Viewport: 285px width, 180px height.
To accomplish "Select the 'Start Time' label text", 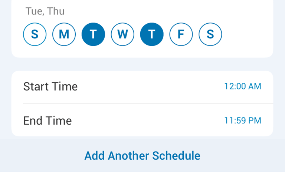I will pyautogui.click(x=50, y=86).
